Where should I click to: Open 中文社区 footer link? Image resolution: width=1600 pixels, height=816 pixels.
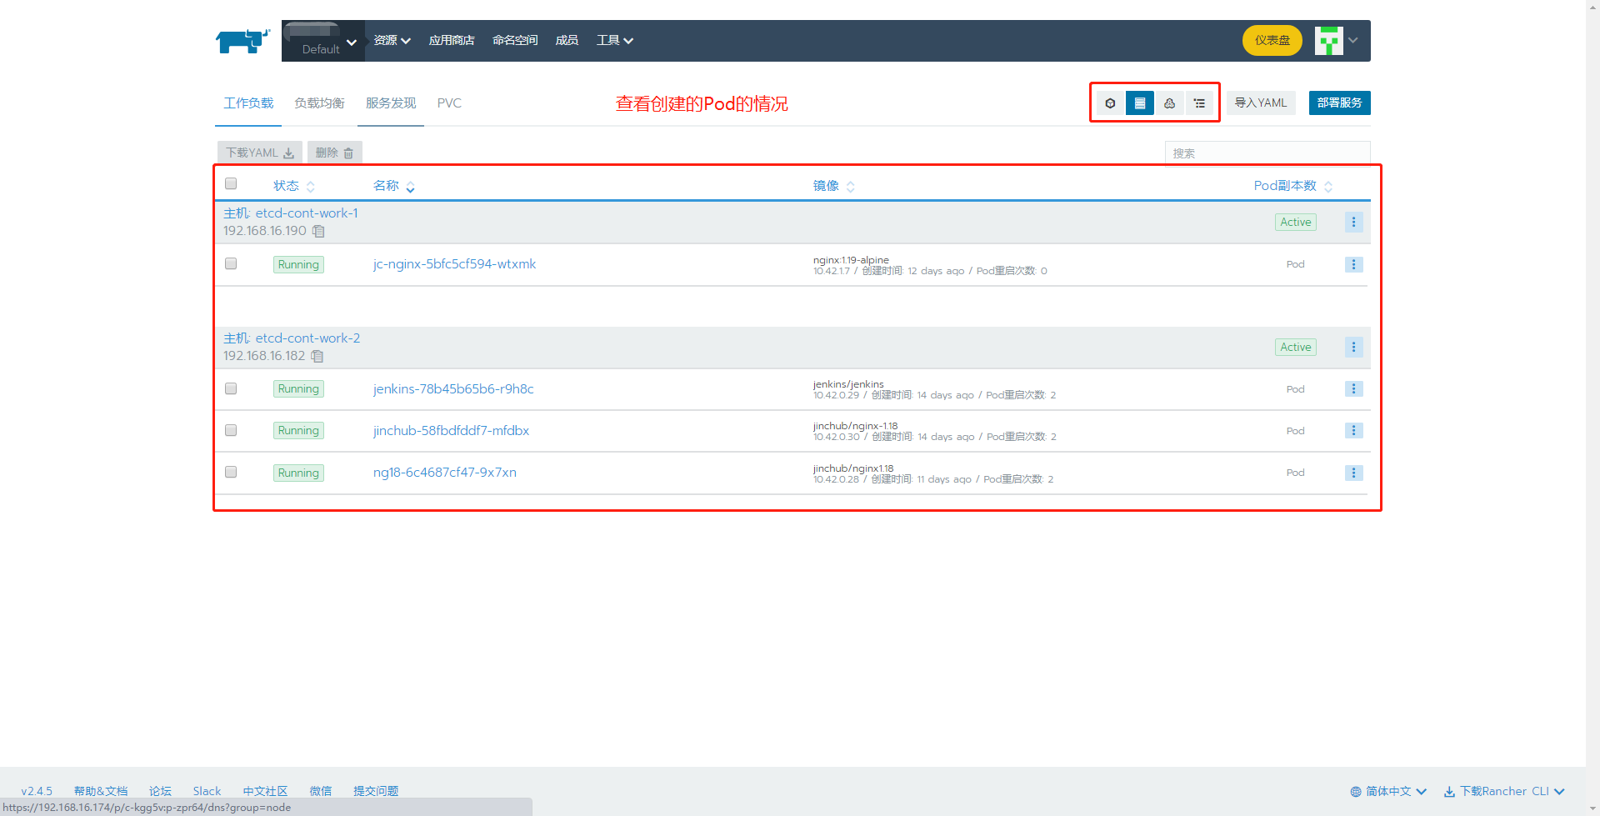[265, 792]
